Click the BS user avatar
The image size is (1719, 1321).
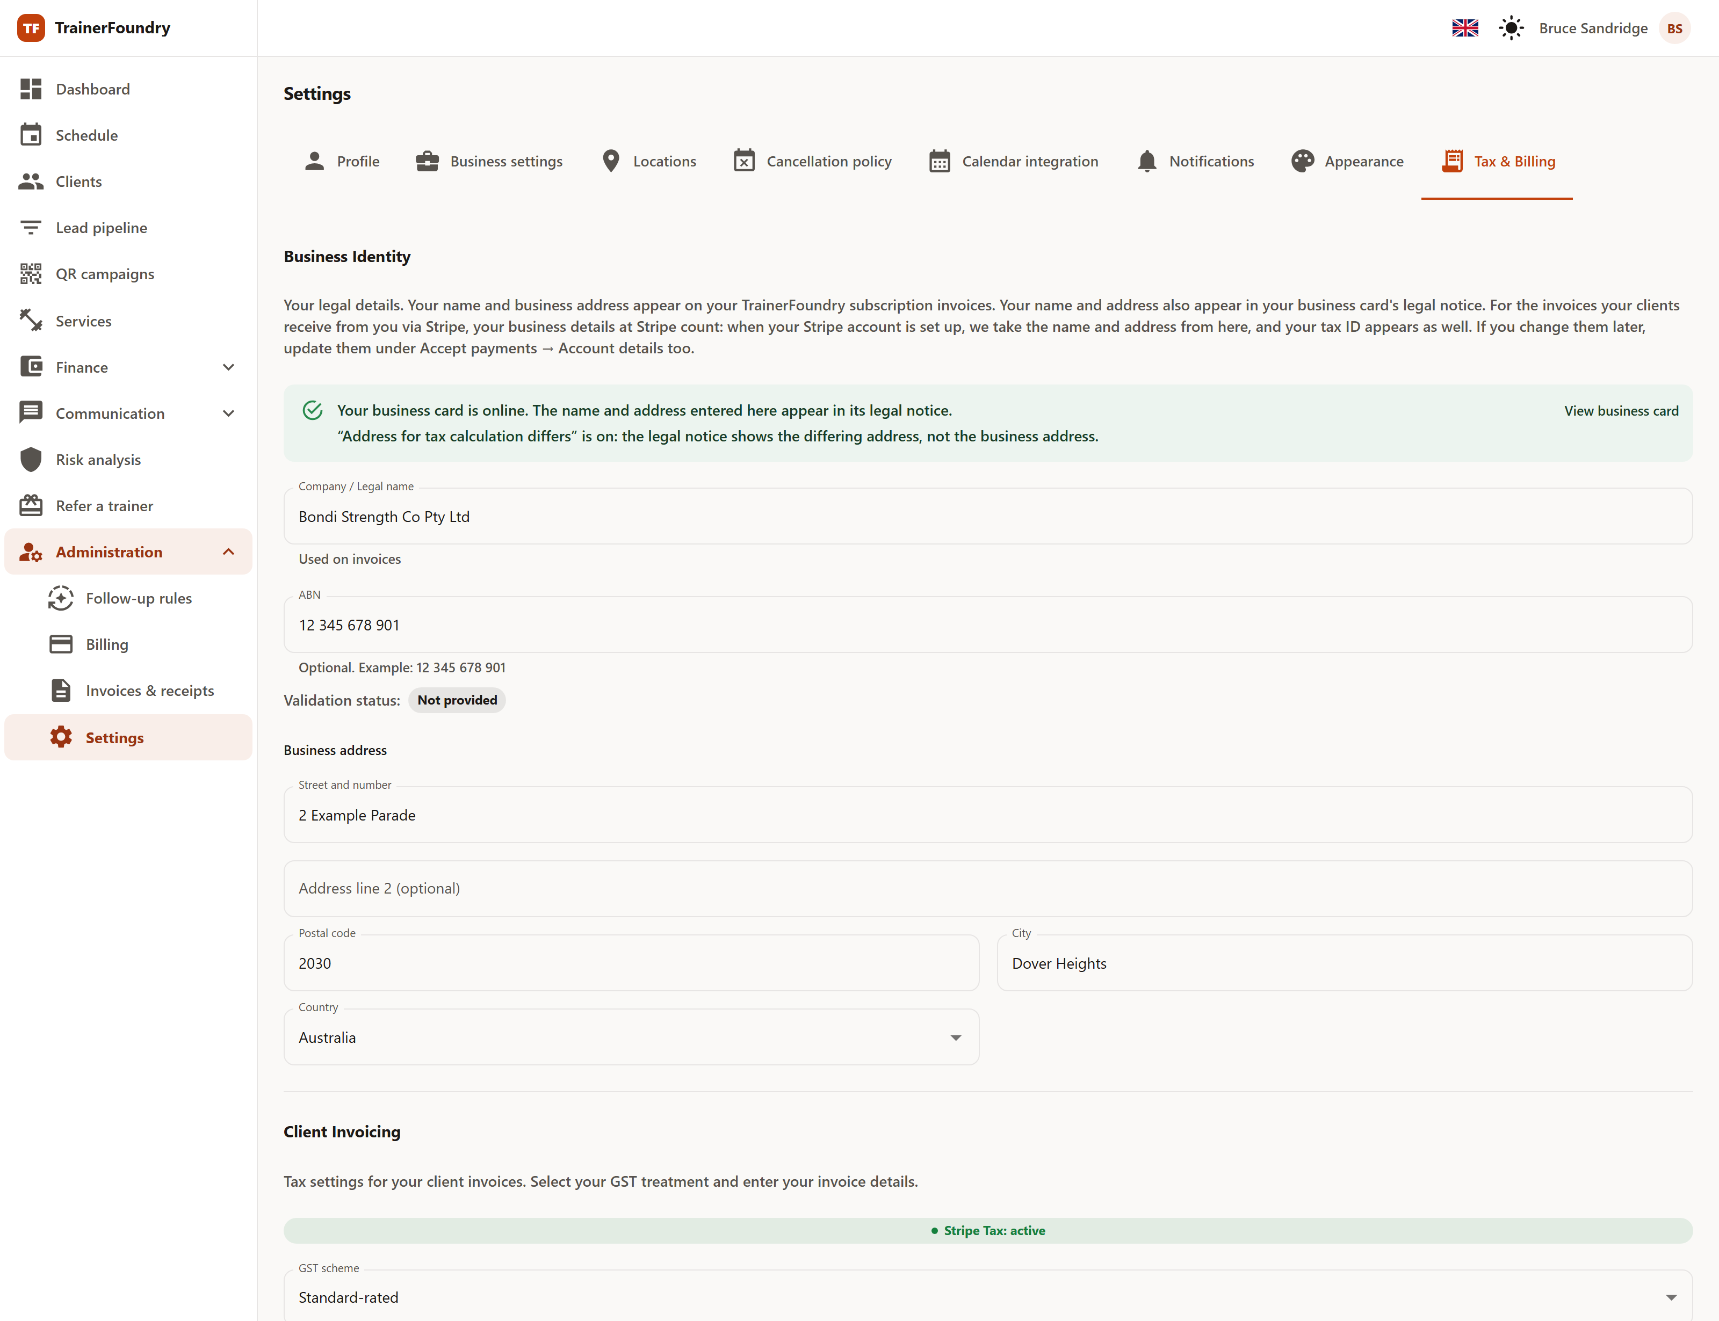pyautogui.click(x=1674, y=28)
